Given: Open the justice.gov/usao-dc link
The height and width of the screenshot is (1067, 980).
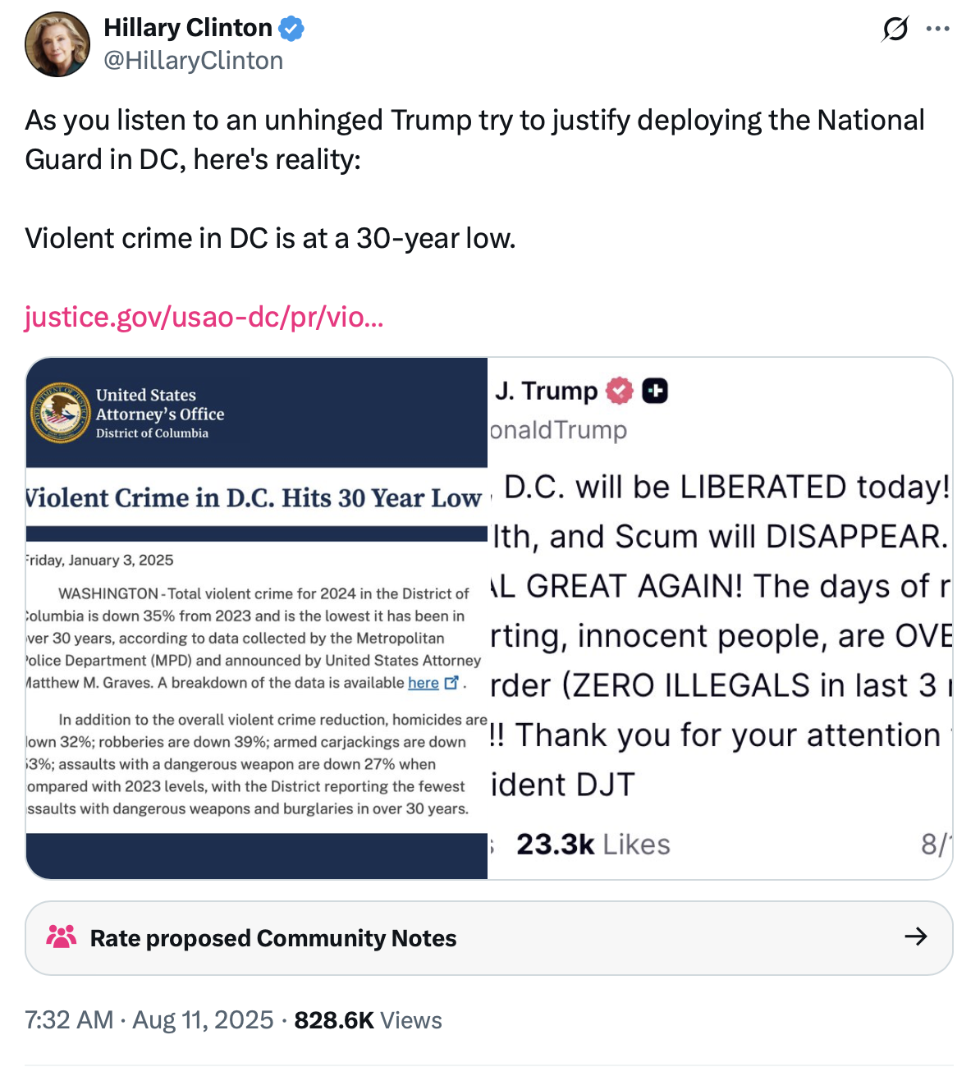Looking at the screenshot, I should click(x=204, y=316).
